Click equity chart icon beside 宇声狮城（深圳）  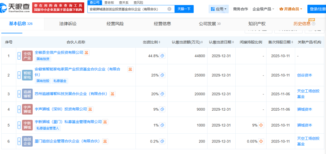[90, 109]
